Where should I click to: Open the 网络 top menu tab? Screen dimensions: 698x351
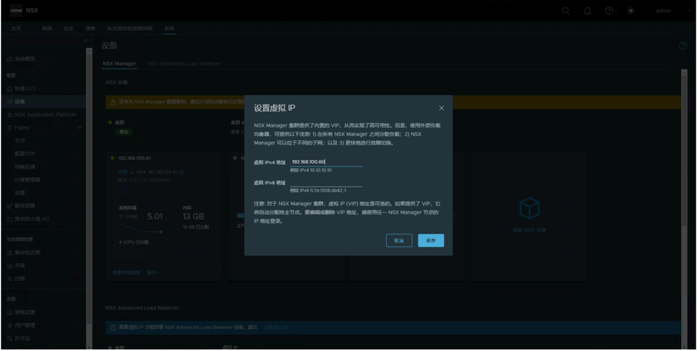pyautogui.click(x=47, y=29)
